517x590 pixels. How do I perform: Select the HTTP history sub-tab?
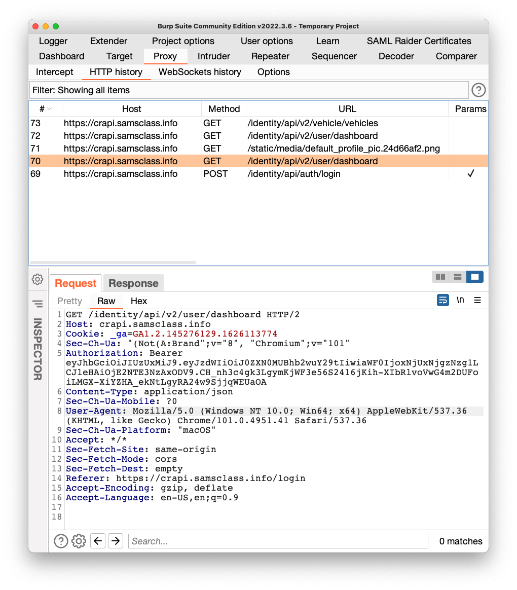coord(116,72)
